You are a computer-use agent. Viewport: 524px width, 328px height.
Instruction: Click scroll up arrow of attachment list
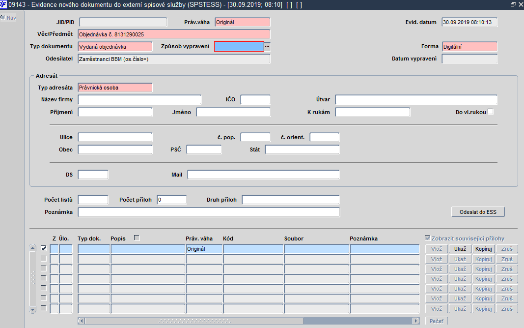pyautogui.click(x=33, y=248)
